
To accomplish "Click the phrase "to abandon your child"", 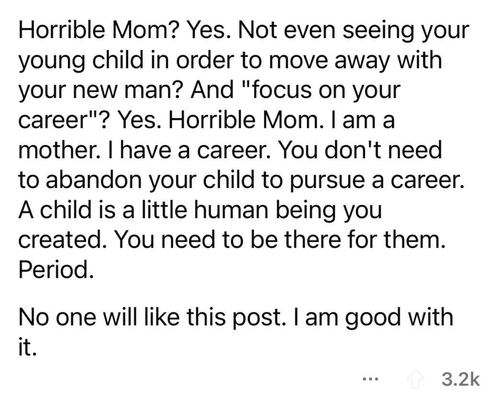I will click(x=135, y=180).
